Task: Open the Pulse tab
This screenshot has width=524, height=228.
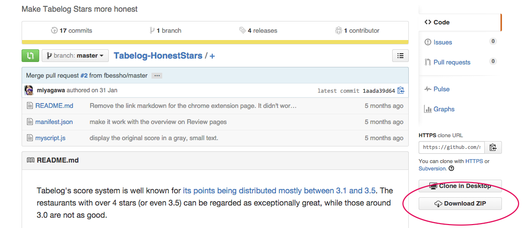Action: (442, 89)
